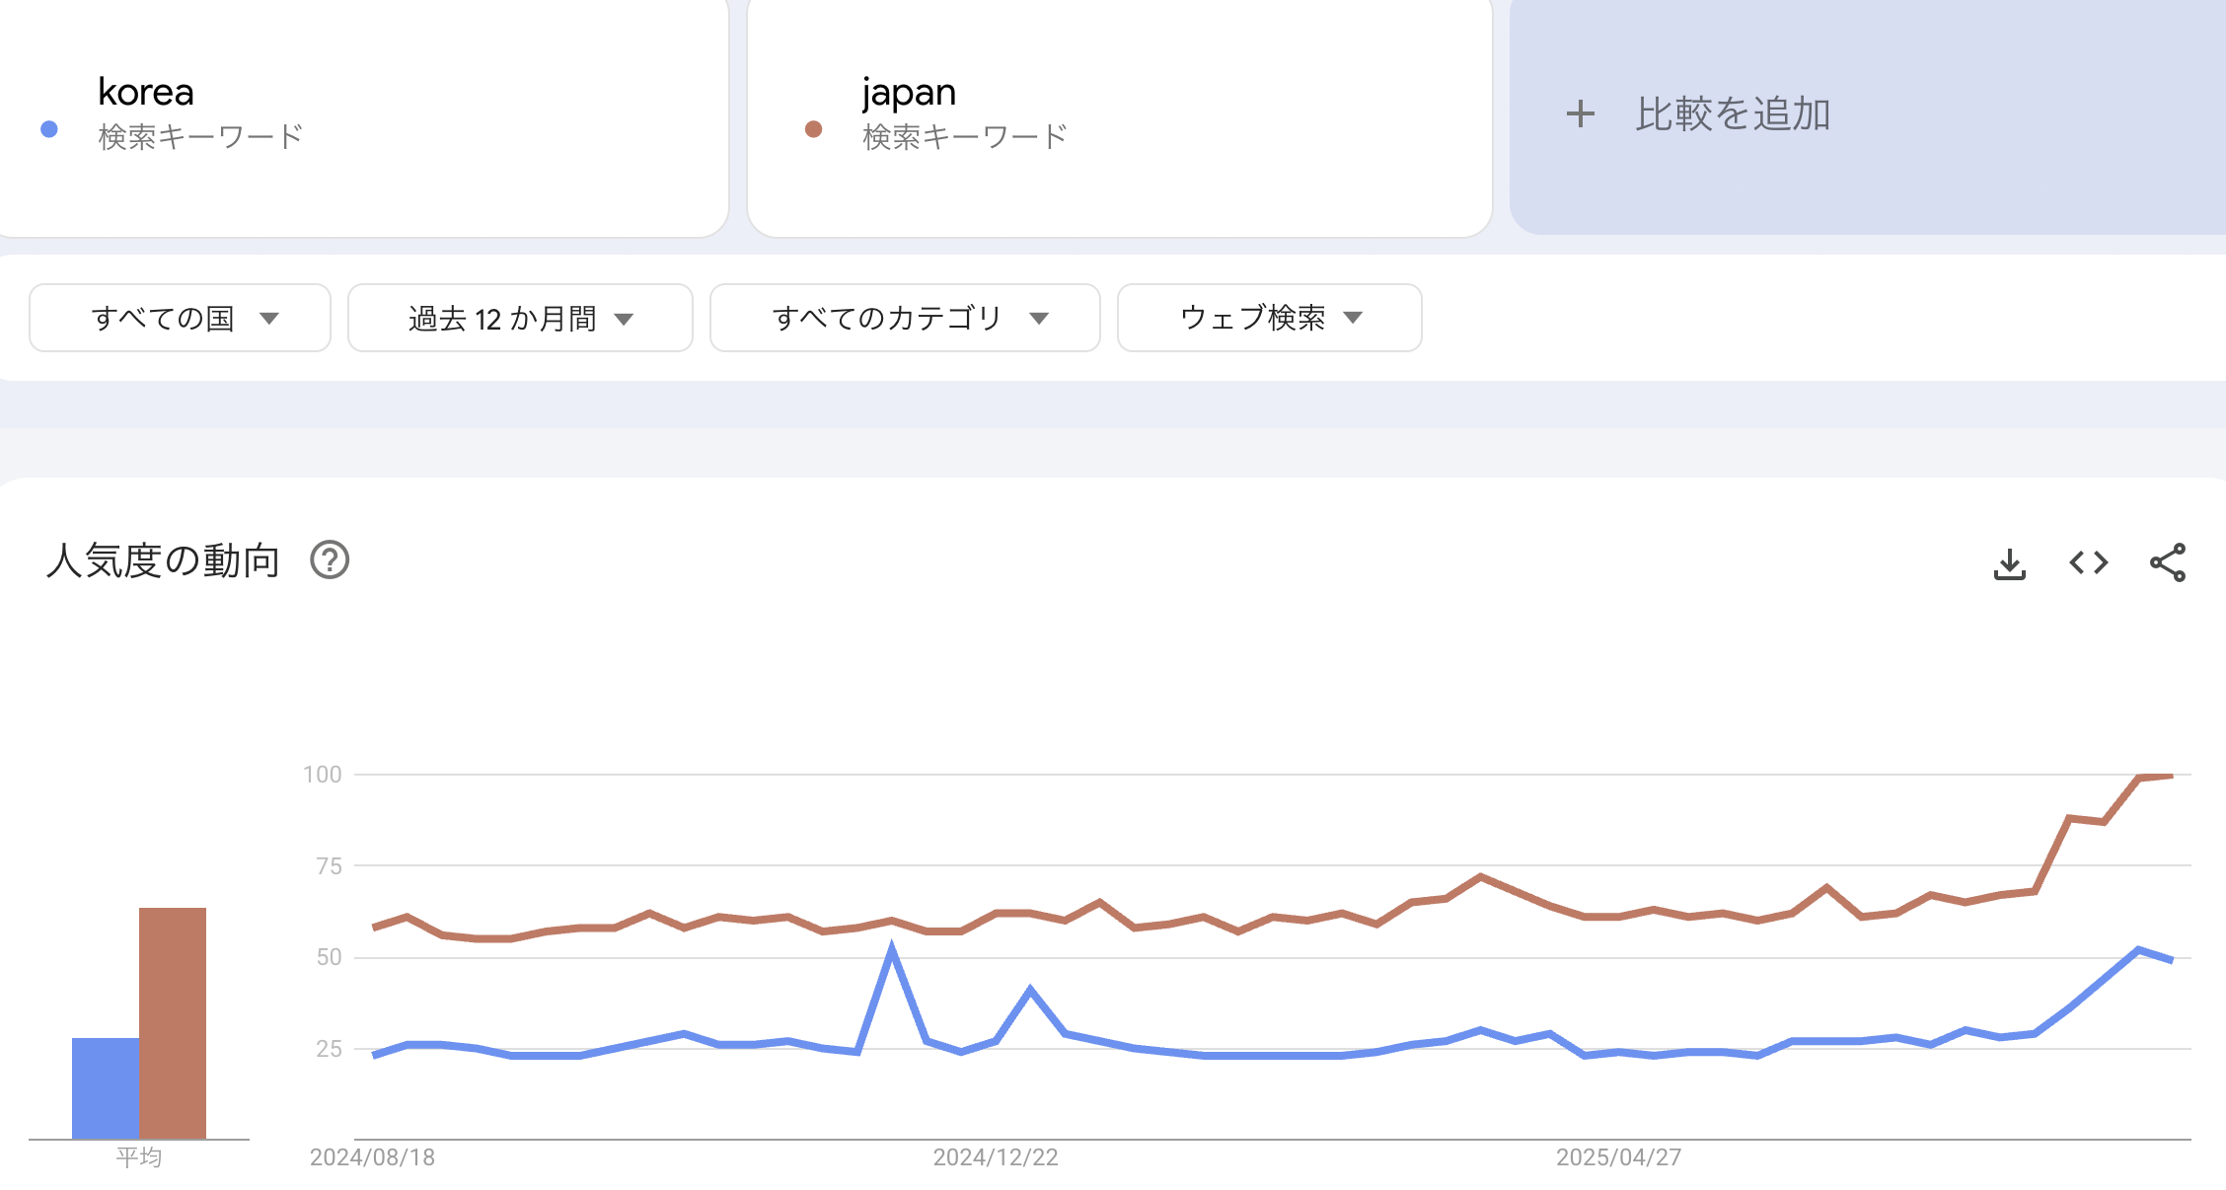
Task: Click the japan line peak at 100
Action: pos(2156,778)
